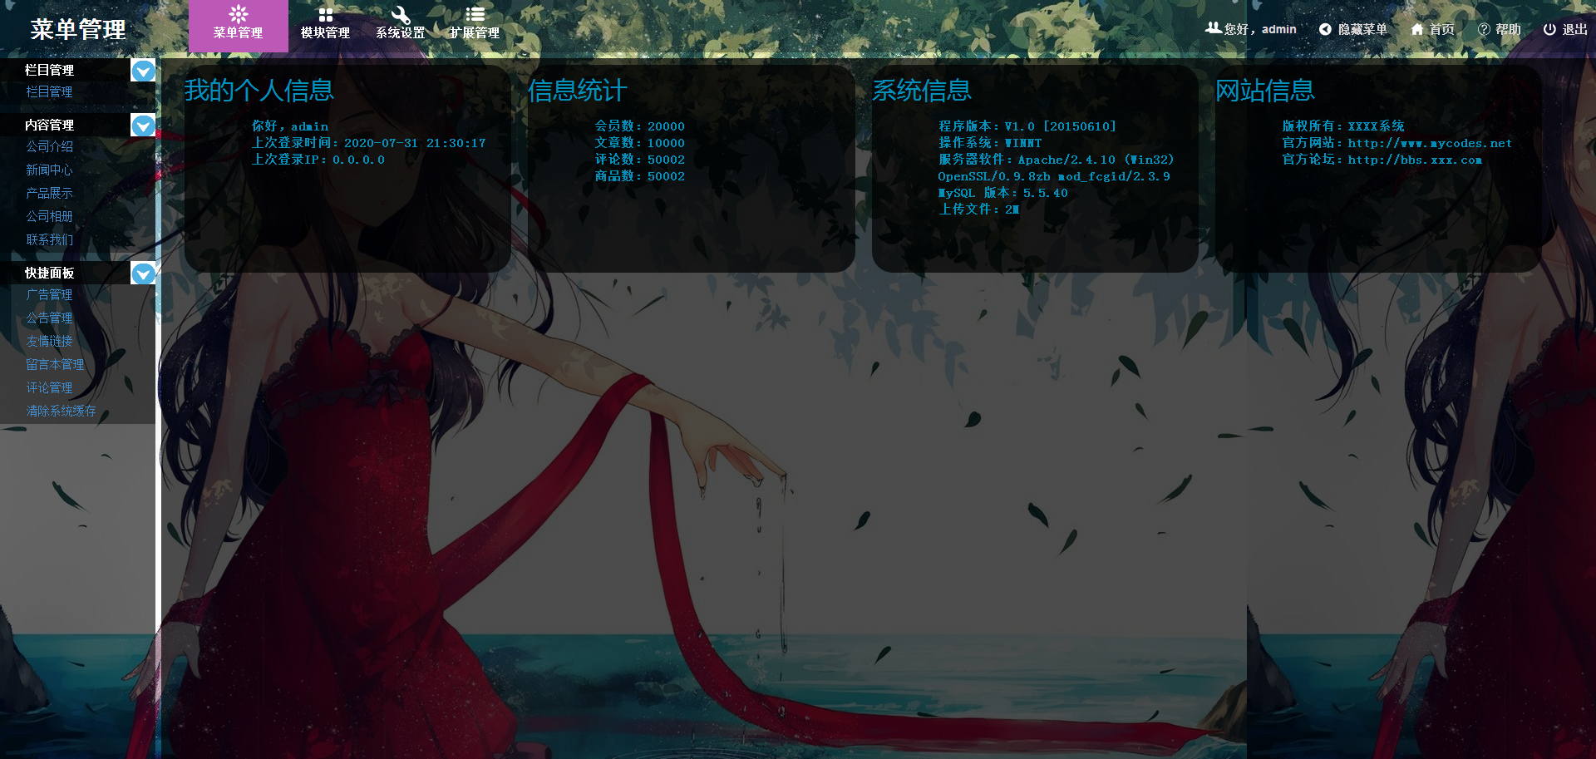The height and width of the screenshot is (759, 1596).
Task: Click the four-squares icon above 模块管理
Action: click(326, 15)
